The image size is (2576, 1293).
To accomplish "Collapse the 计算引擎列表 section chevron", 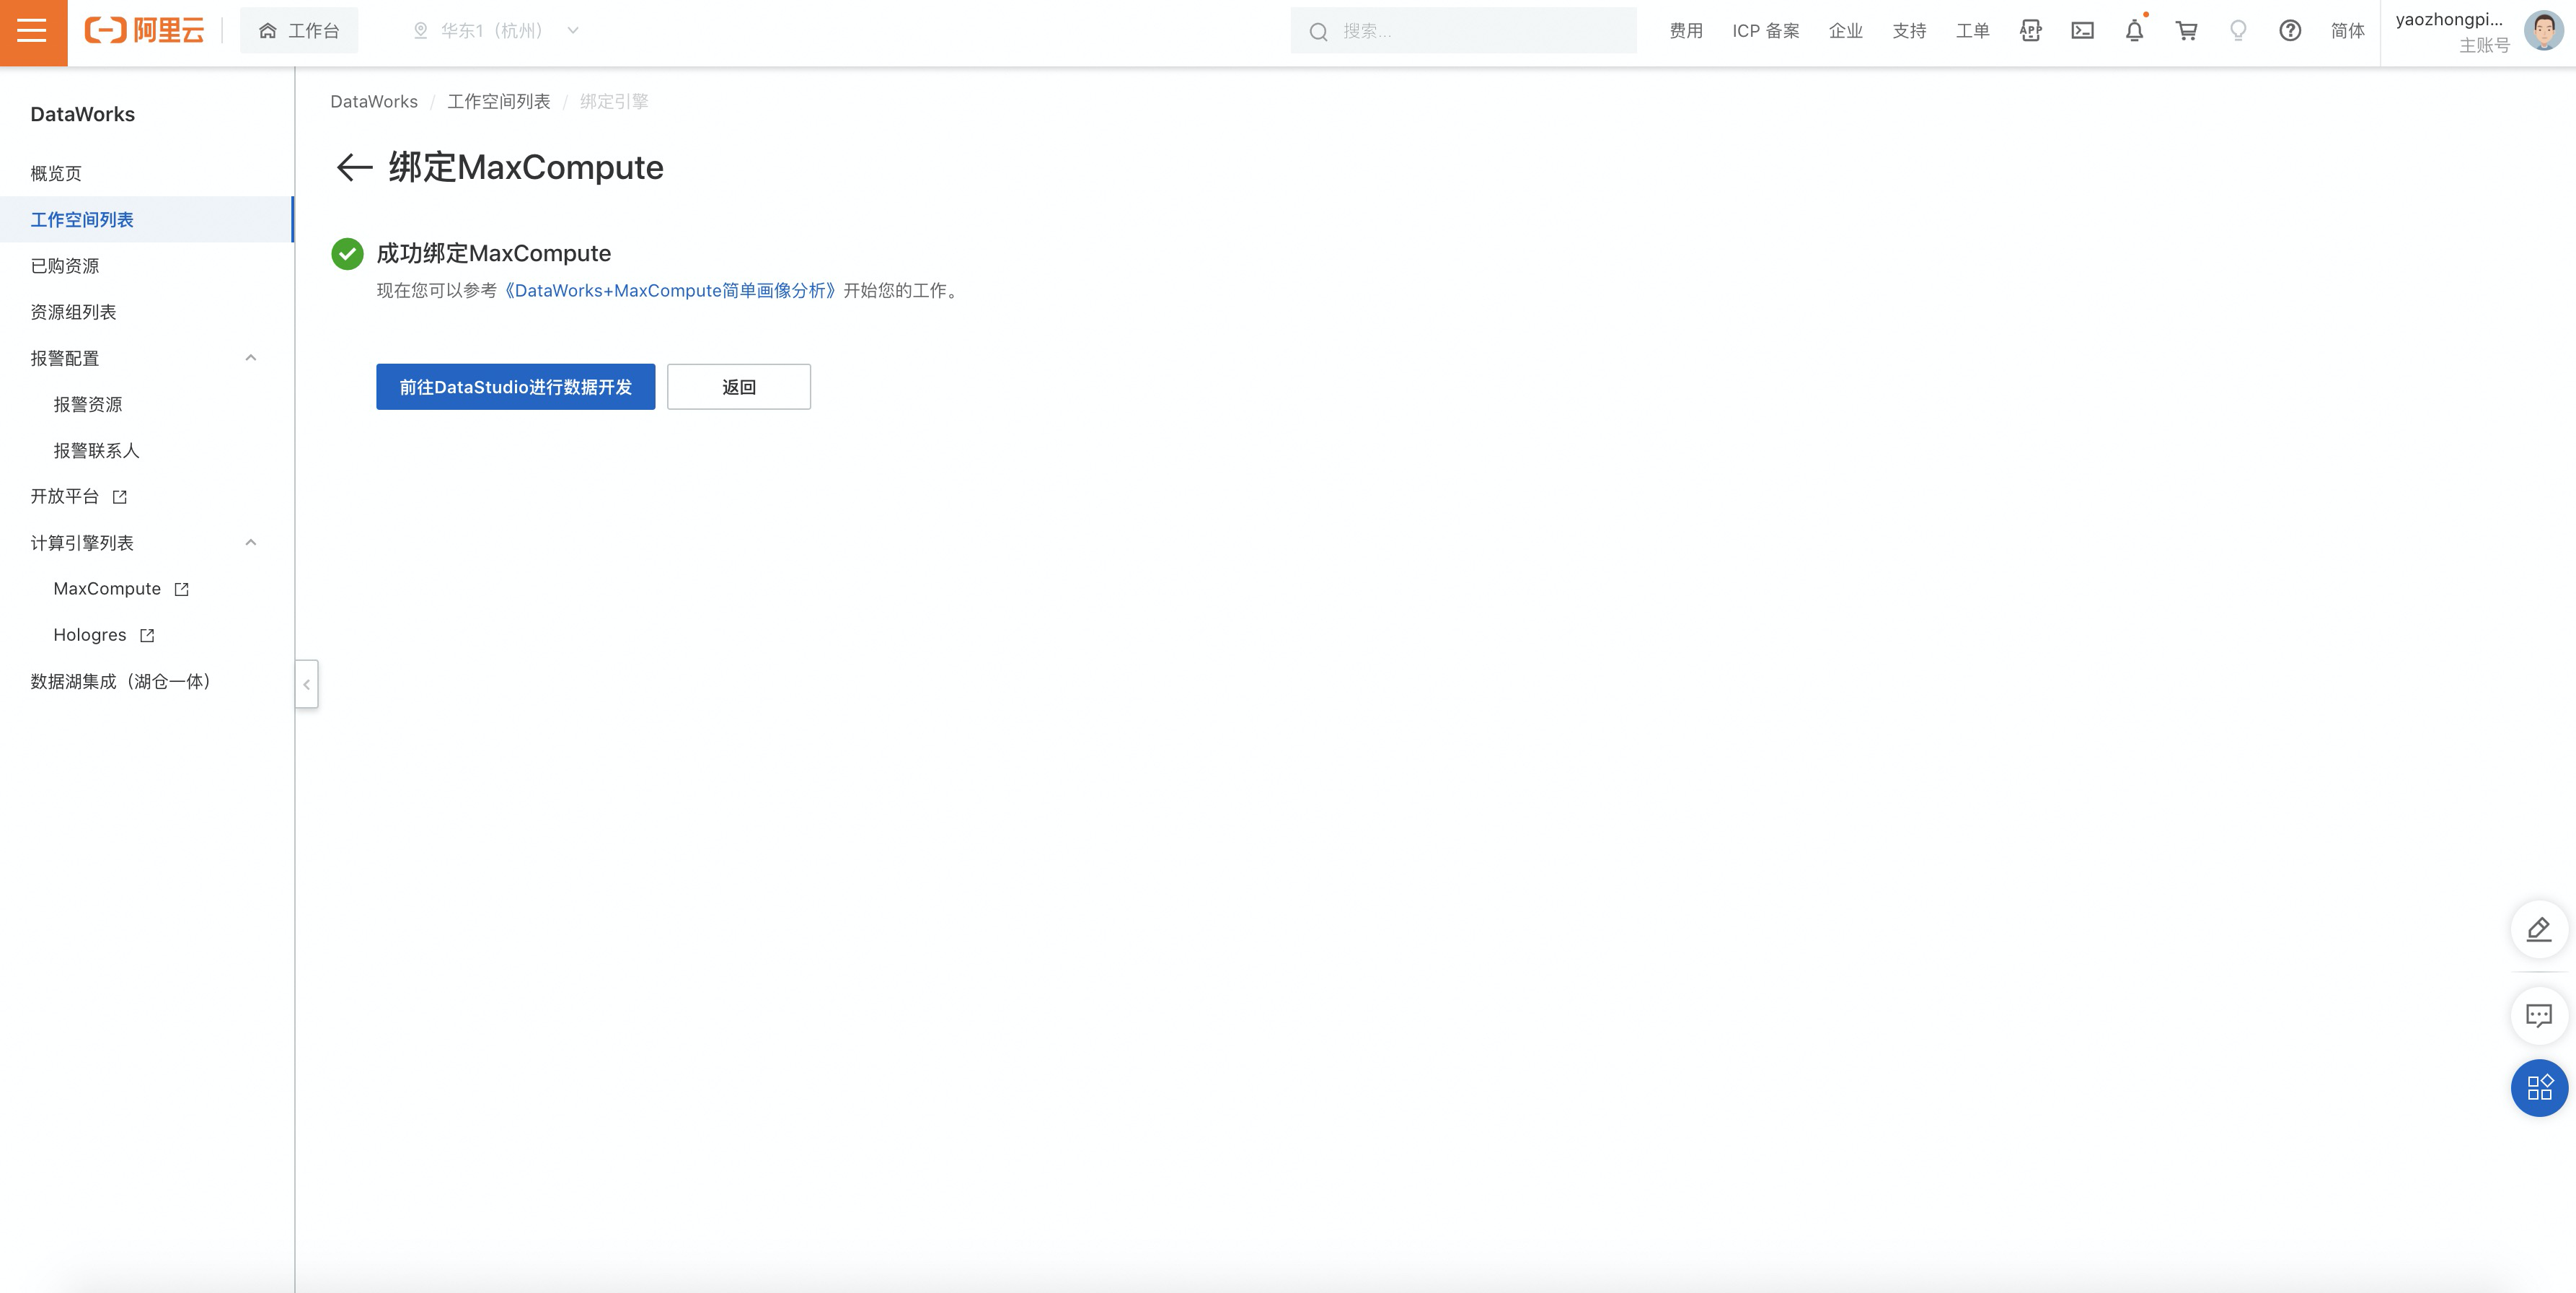I will (251, 543).
